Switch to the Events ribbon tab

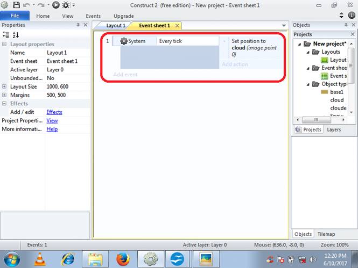(93, 16)
